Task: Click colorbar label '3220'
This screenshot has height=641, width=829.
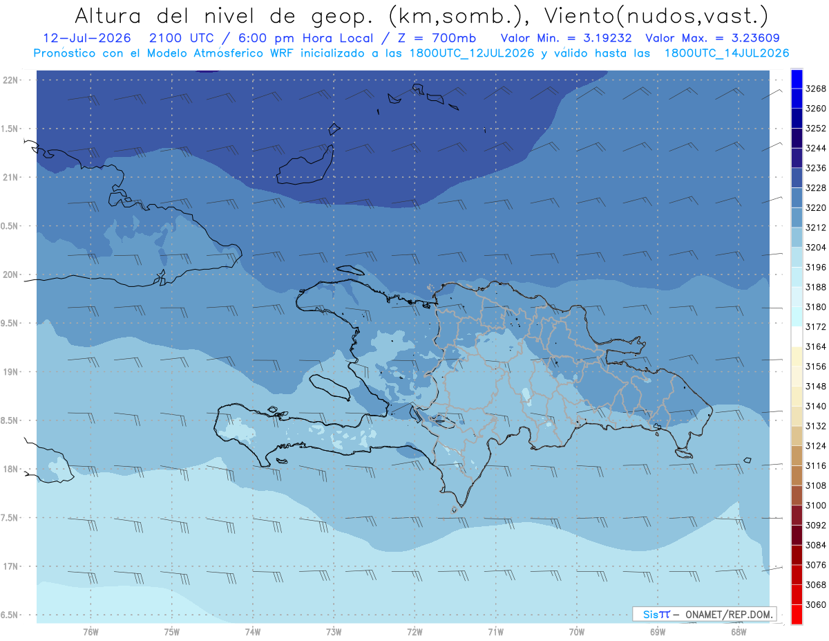Action: click(816, 208)
